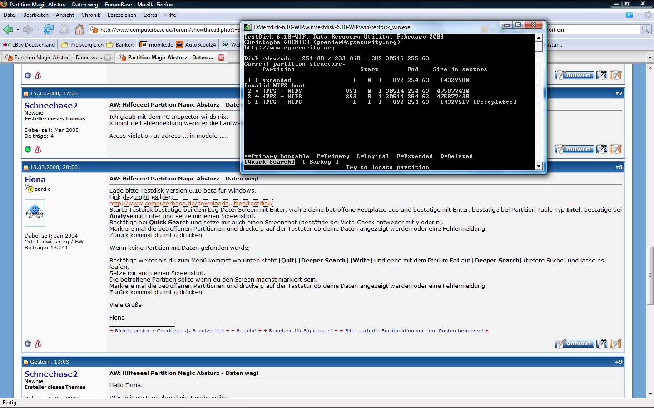Screen dimensions: 654x408
Task: Click the #7 post number link
Action: [x=619, y=93]
